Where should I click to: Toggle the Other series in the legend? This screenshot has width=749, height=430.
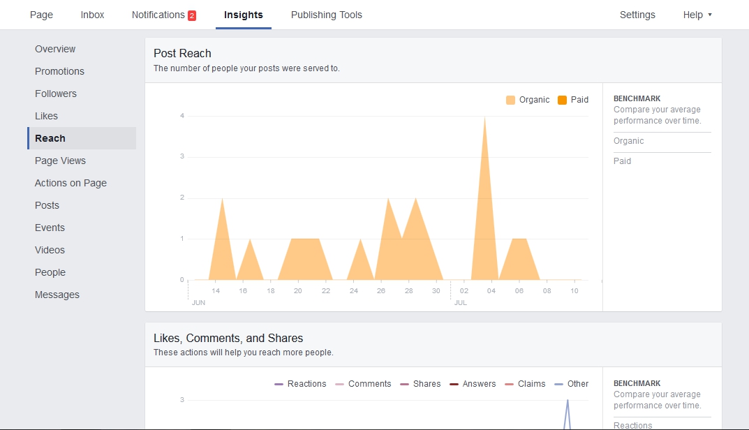571,384
